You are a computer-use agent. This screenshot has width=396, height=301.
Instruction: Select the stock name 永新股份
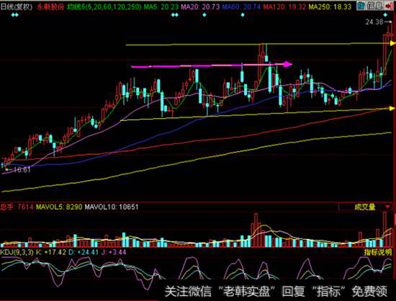pos(50,6)
